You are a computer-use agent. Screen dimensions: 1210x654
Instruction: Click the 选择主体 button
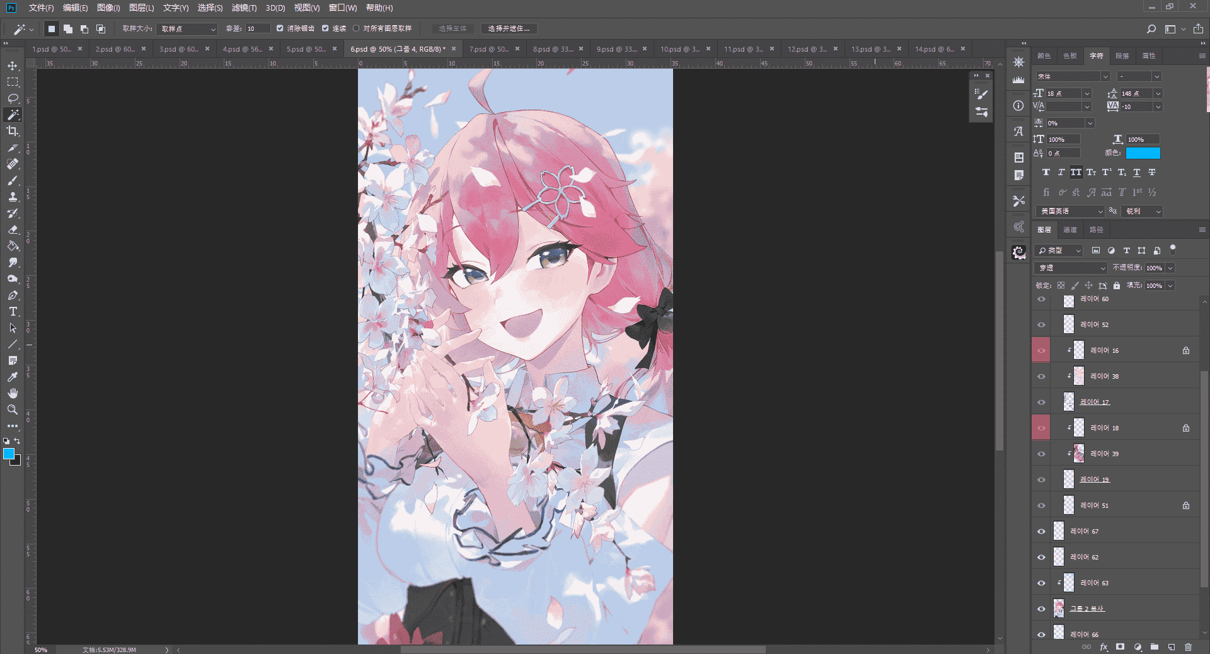tap(452, 29)
